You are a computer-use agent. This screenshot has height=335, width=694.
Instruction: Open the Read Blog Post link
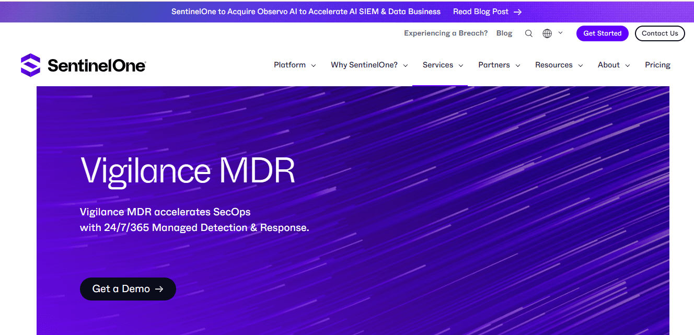coord(487,11)
